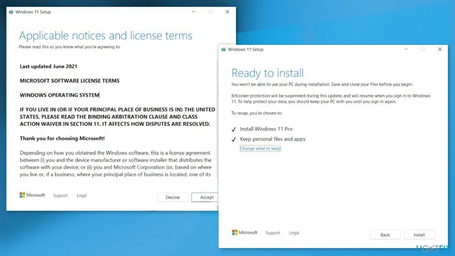Open Support link in the Ready to install window
Viewport: 455px width, 256px height.
(273, 233)
